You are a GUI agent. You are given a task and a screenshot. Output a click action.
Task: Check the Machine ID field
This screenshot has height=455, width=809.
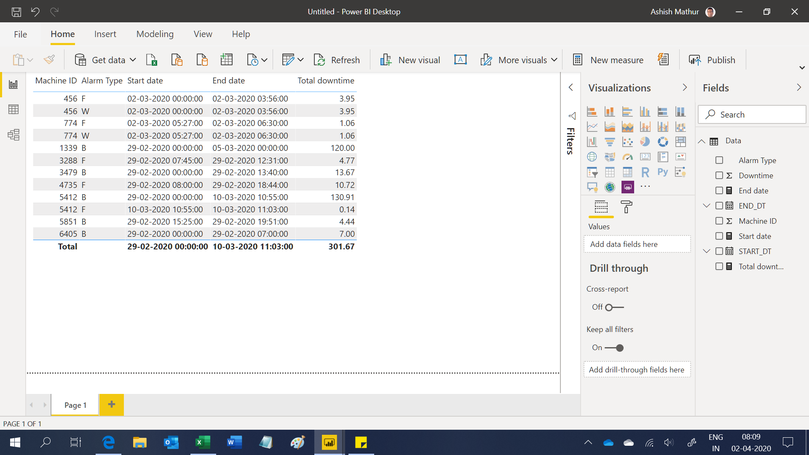[719, 221]
